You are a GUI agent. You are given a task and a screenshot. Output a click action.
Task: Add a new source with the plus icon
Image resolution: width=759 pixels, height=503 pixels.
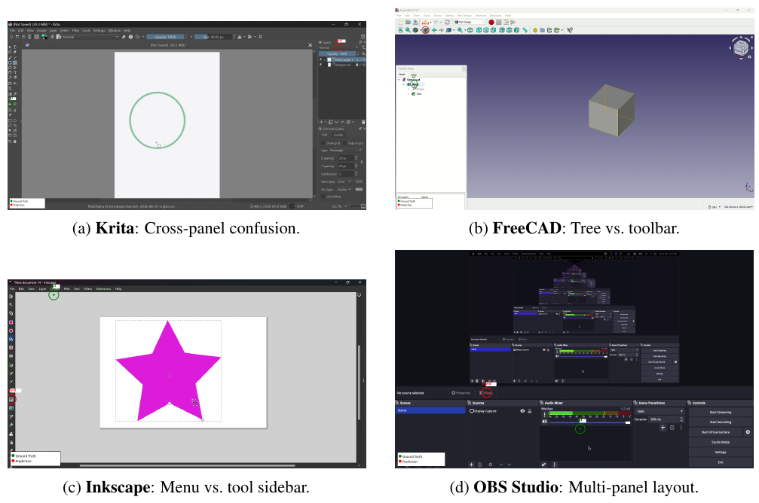point(472,465)
